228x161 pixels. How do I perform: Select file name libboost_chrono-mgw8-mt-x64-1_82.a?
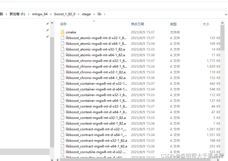pyautogui.click(x=96, y=78)
